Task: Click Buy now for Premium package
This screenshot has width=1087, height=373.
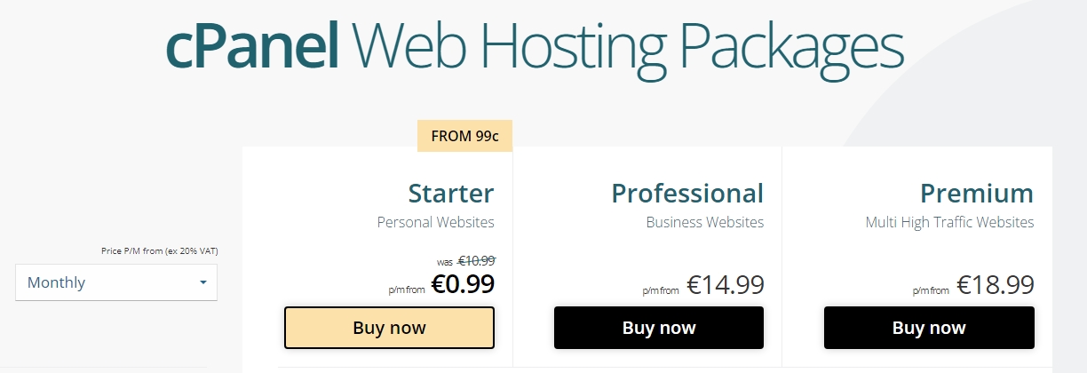Action: pyautogui.click(x=929, y=328)
